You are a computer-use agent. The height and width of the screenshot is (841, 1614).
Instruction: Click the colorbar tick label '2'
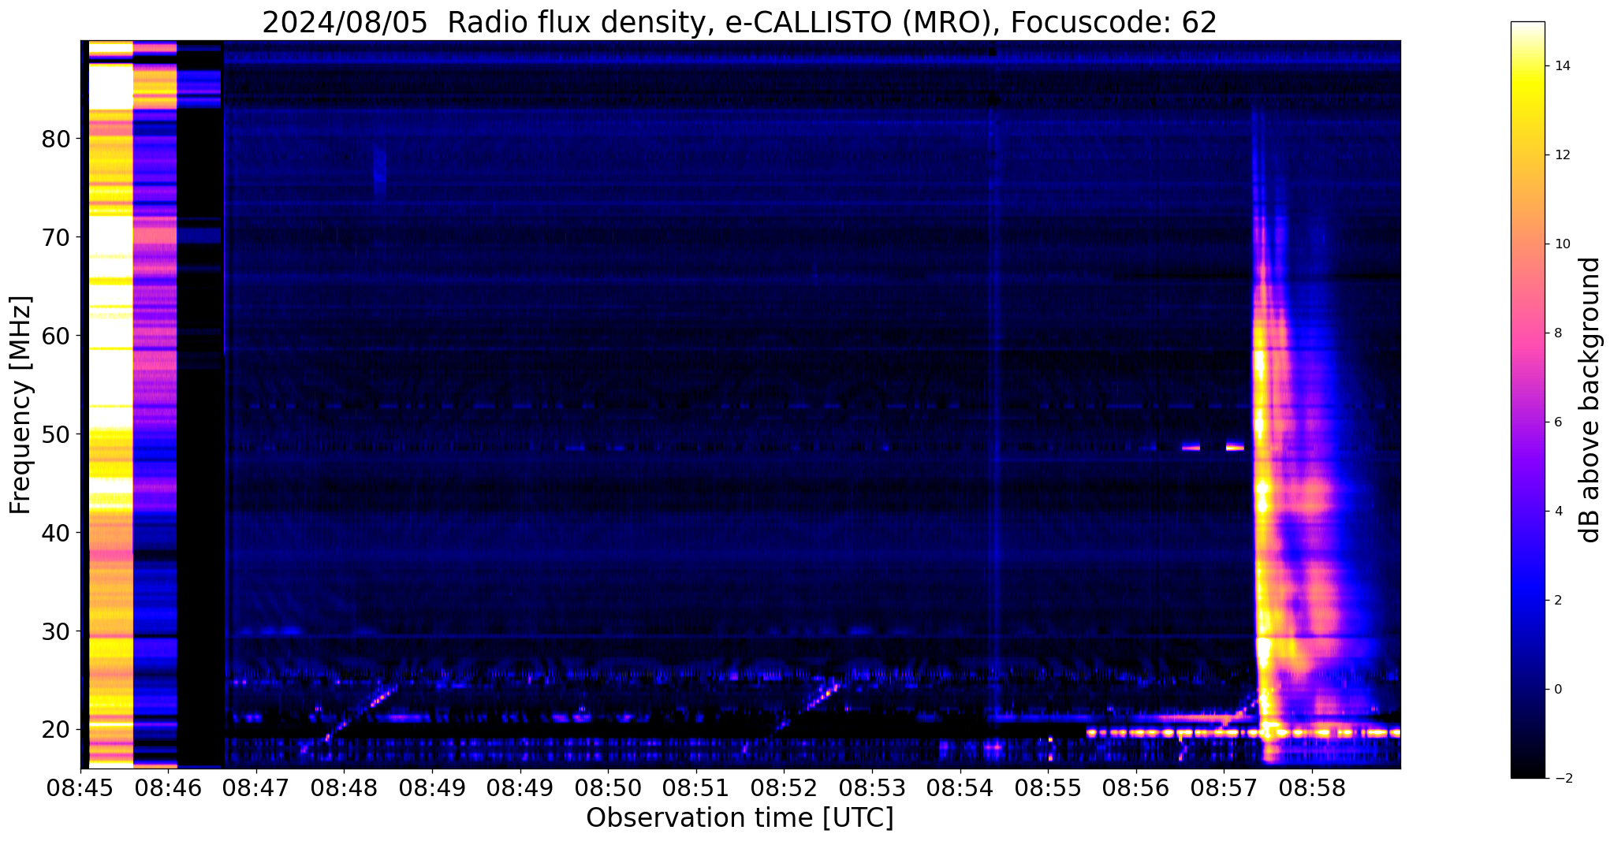[1557, 601]
